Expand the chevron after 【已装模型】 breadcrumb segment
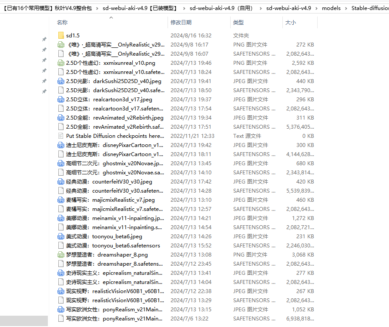Screen dimensions: 389x327 [184, 8]
